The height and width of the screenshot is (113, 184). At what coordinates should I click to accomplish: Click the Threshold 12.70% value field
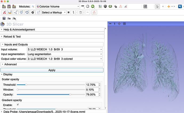pyautogui.click(x=92, y=85)
